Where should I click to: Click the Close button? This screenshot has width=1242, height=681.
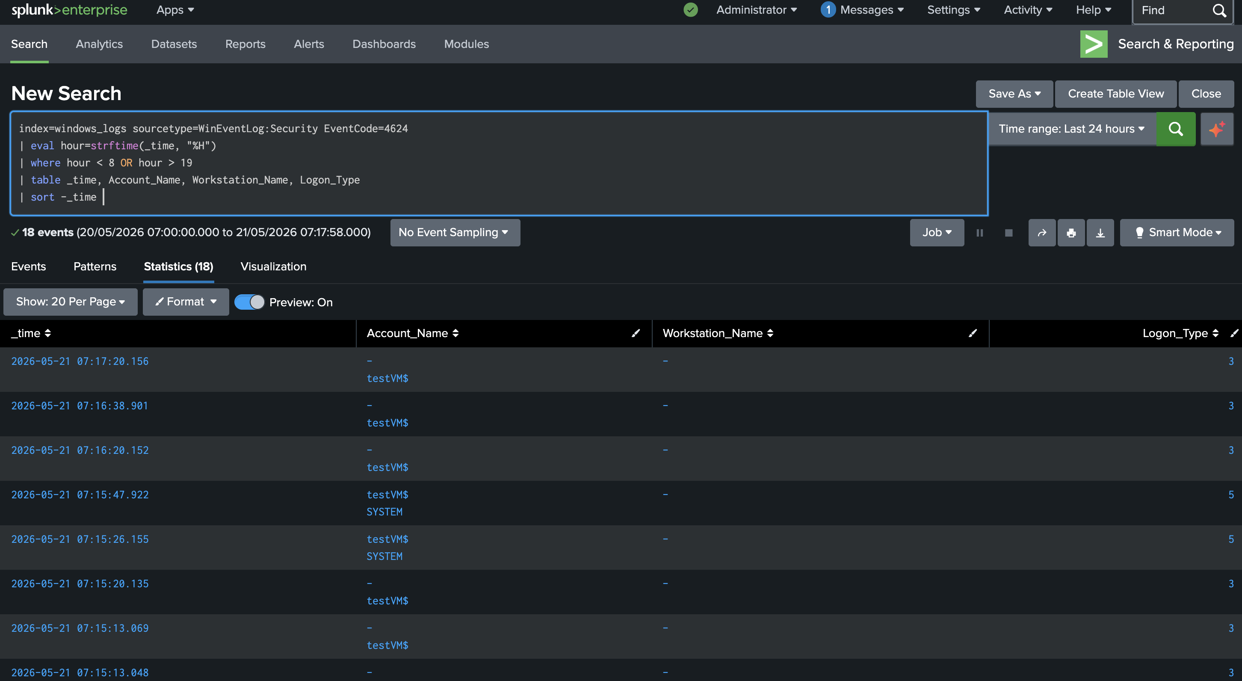tap(1206, 94)
